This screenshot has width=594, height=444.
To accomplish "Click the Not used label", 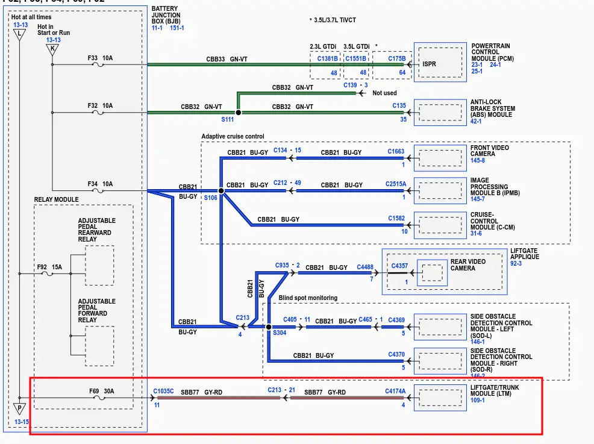I will pos(384,93).
